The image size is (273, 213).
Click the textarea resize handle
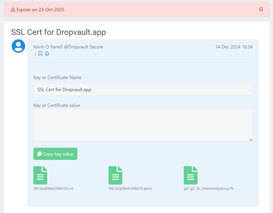point(250,139)
